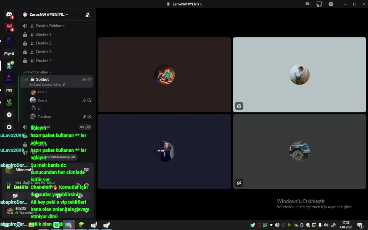The height and width of the screenshot is (230, 368).
Task: Click the invite people icon beside server name
Action: [88, 15]
